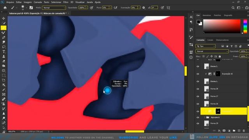The image size is (249, 140).
Task: Open the Fluxo value dropdown arrow
Action: pyautogui.click(x=110, y=8)
